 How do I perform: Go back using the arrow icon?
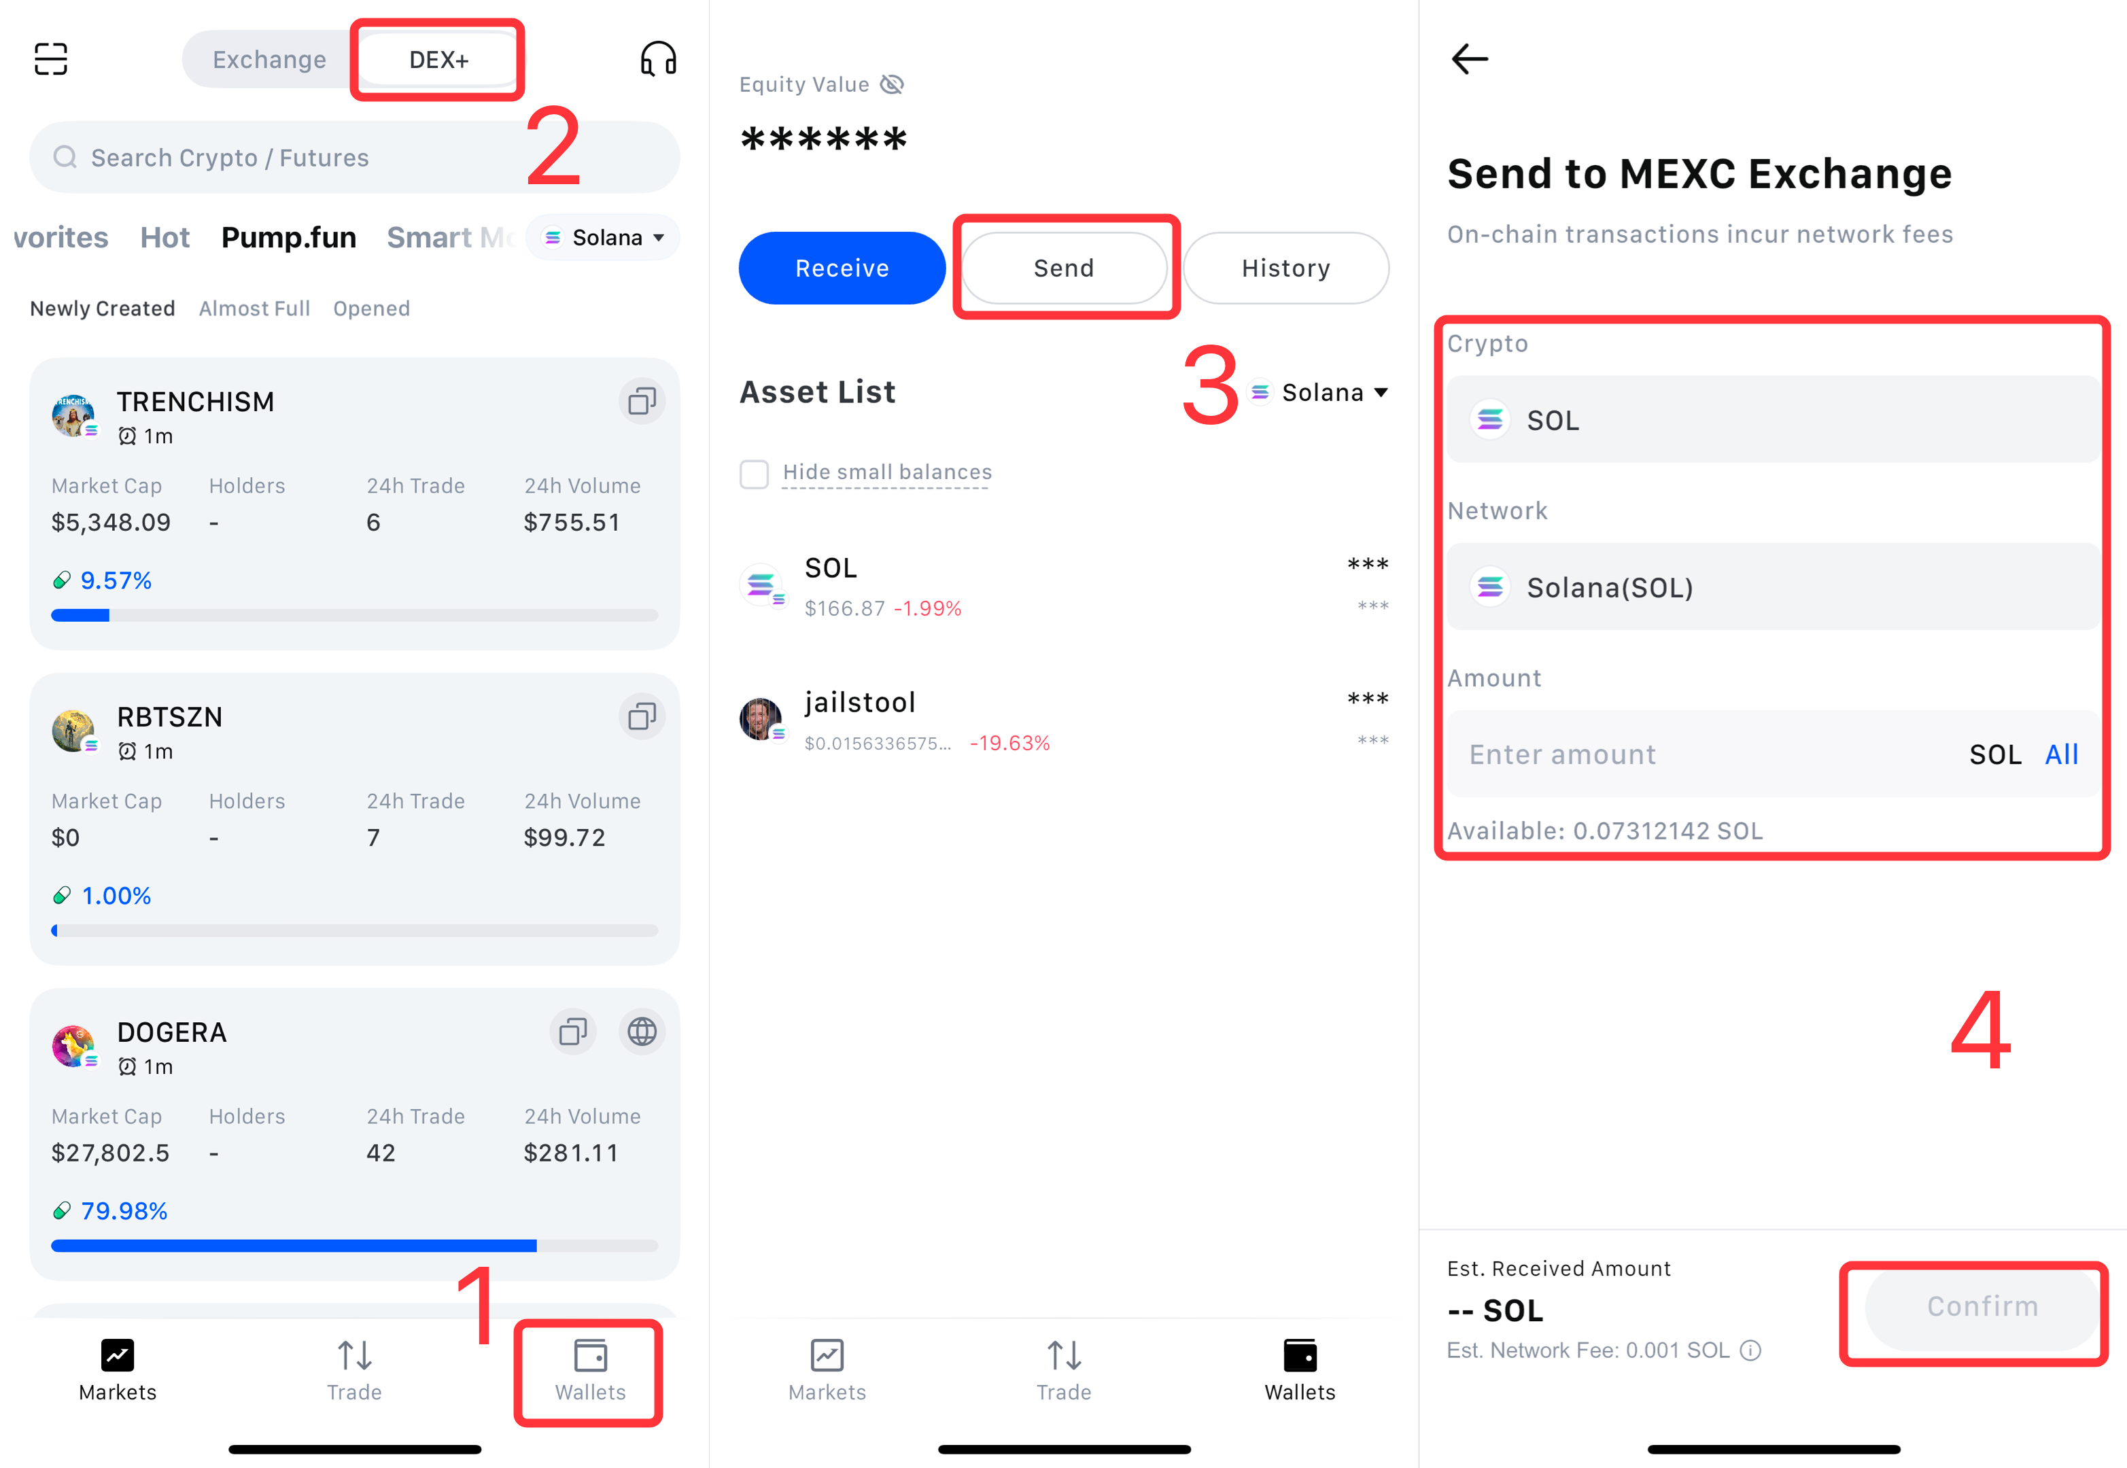point(1469,59)
